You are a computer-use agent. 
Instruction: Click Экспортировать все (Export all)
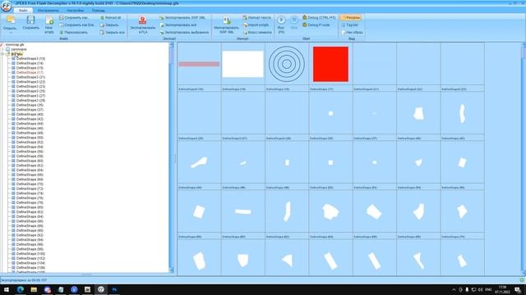[178, 25]
